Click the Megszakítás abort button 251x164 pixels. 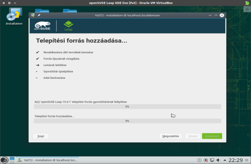coord(171,136)
